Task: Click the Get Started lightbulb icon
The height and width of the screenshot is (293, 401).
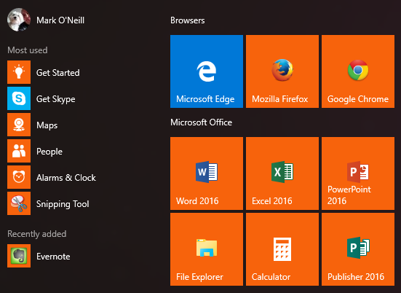Action: [19, 72]
